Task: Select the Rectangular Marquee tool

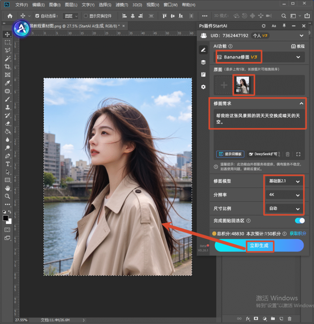Action: point(8,42)
